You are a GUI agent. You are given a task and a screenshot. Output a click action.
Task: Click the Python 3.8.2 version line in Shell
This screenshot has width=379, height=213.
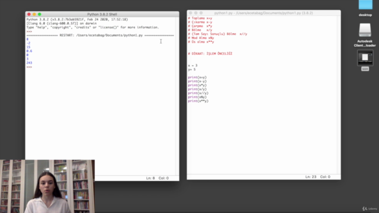point(77,20)
